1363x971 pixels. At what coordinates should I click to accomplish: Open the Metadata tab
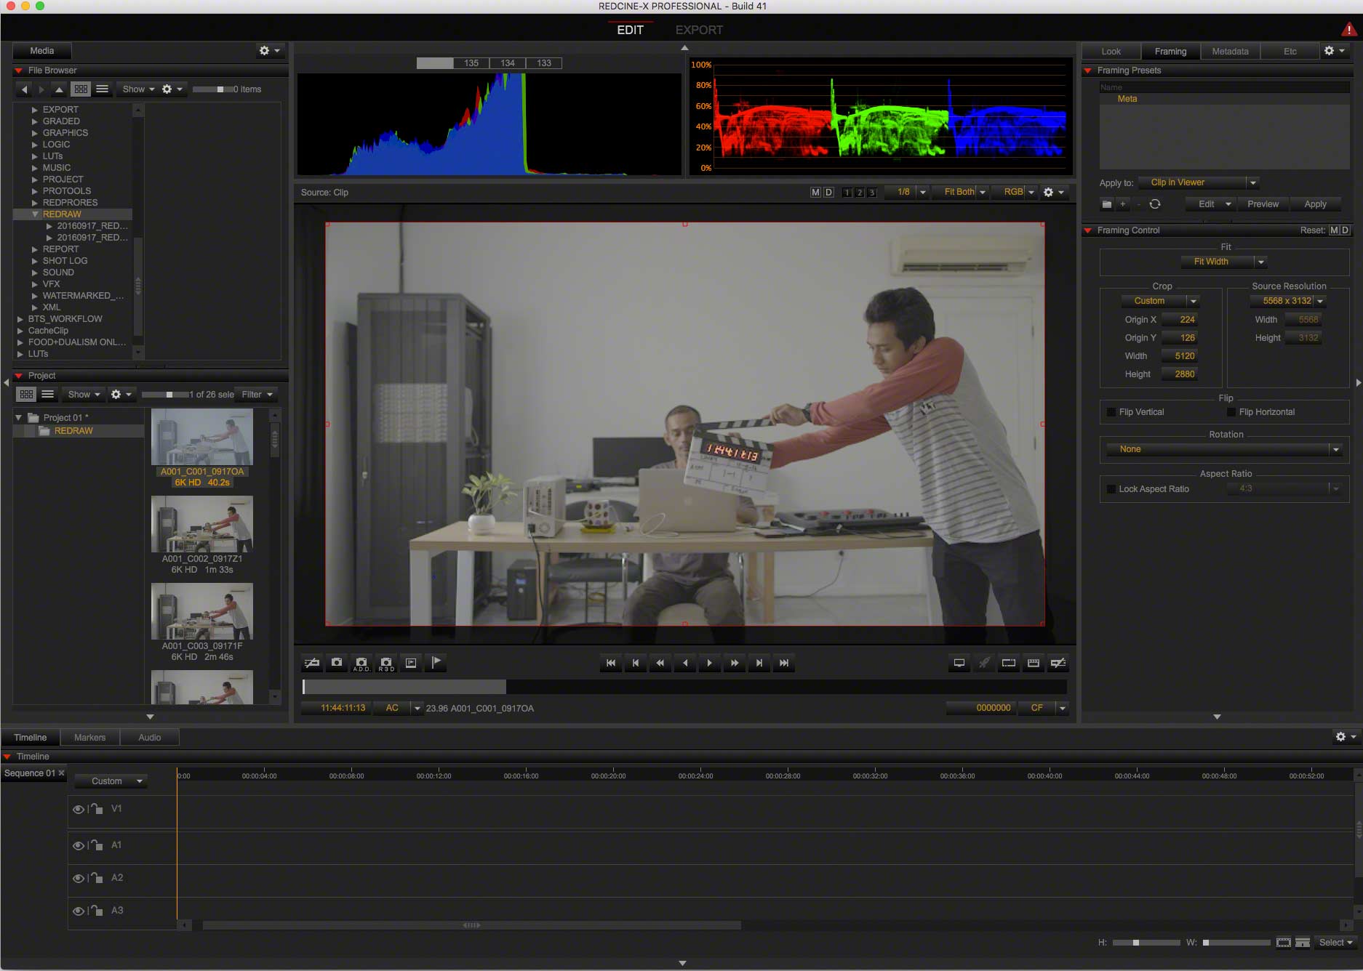(x=1230, y=52)
